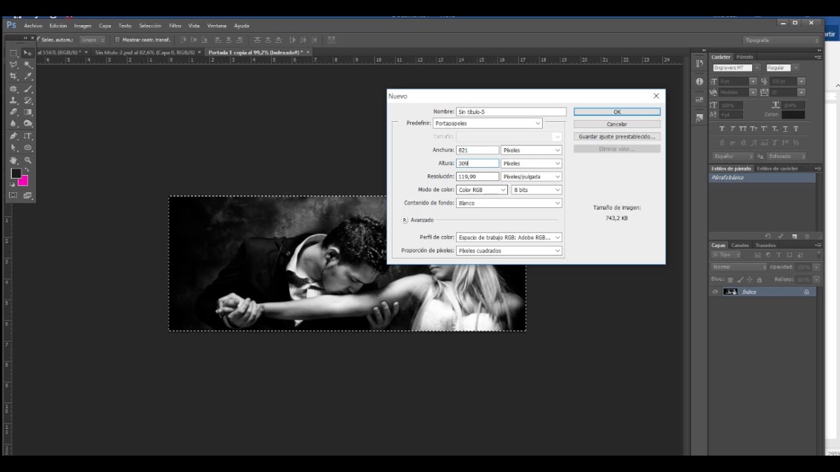Open Modo de color dropdown

coord(482,189)
